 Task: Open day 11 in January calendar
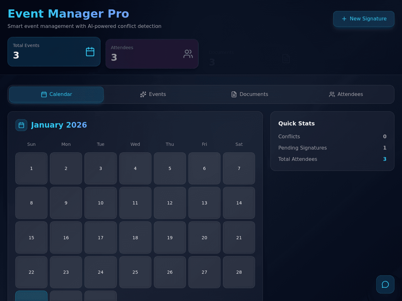tap(135, 203)
